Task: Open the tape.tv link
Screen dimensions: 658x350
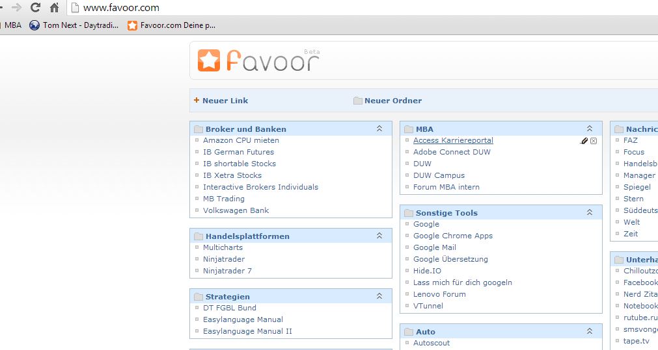Action: 636,341
